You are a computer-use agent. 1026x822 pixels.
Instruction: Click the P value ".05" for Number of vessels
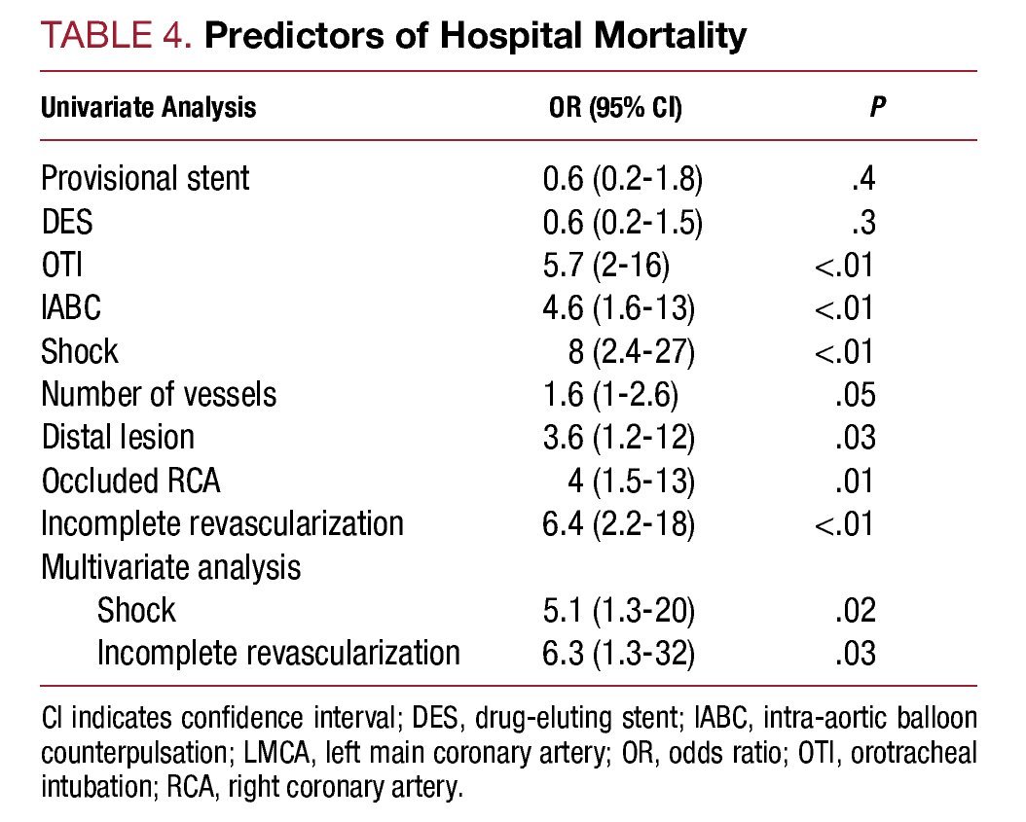point(856,394)
